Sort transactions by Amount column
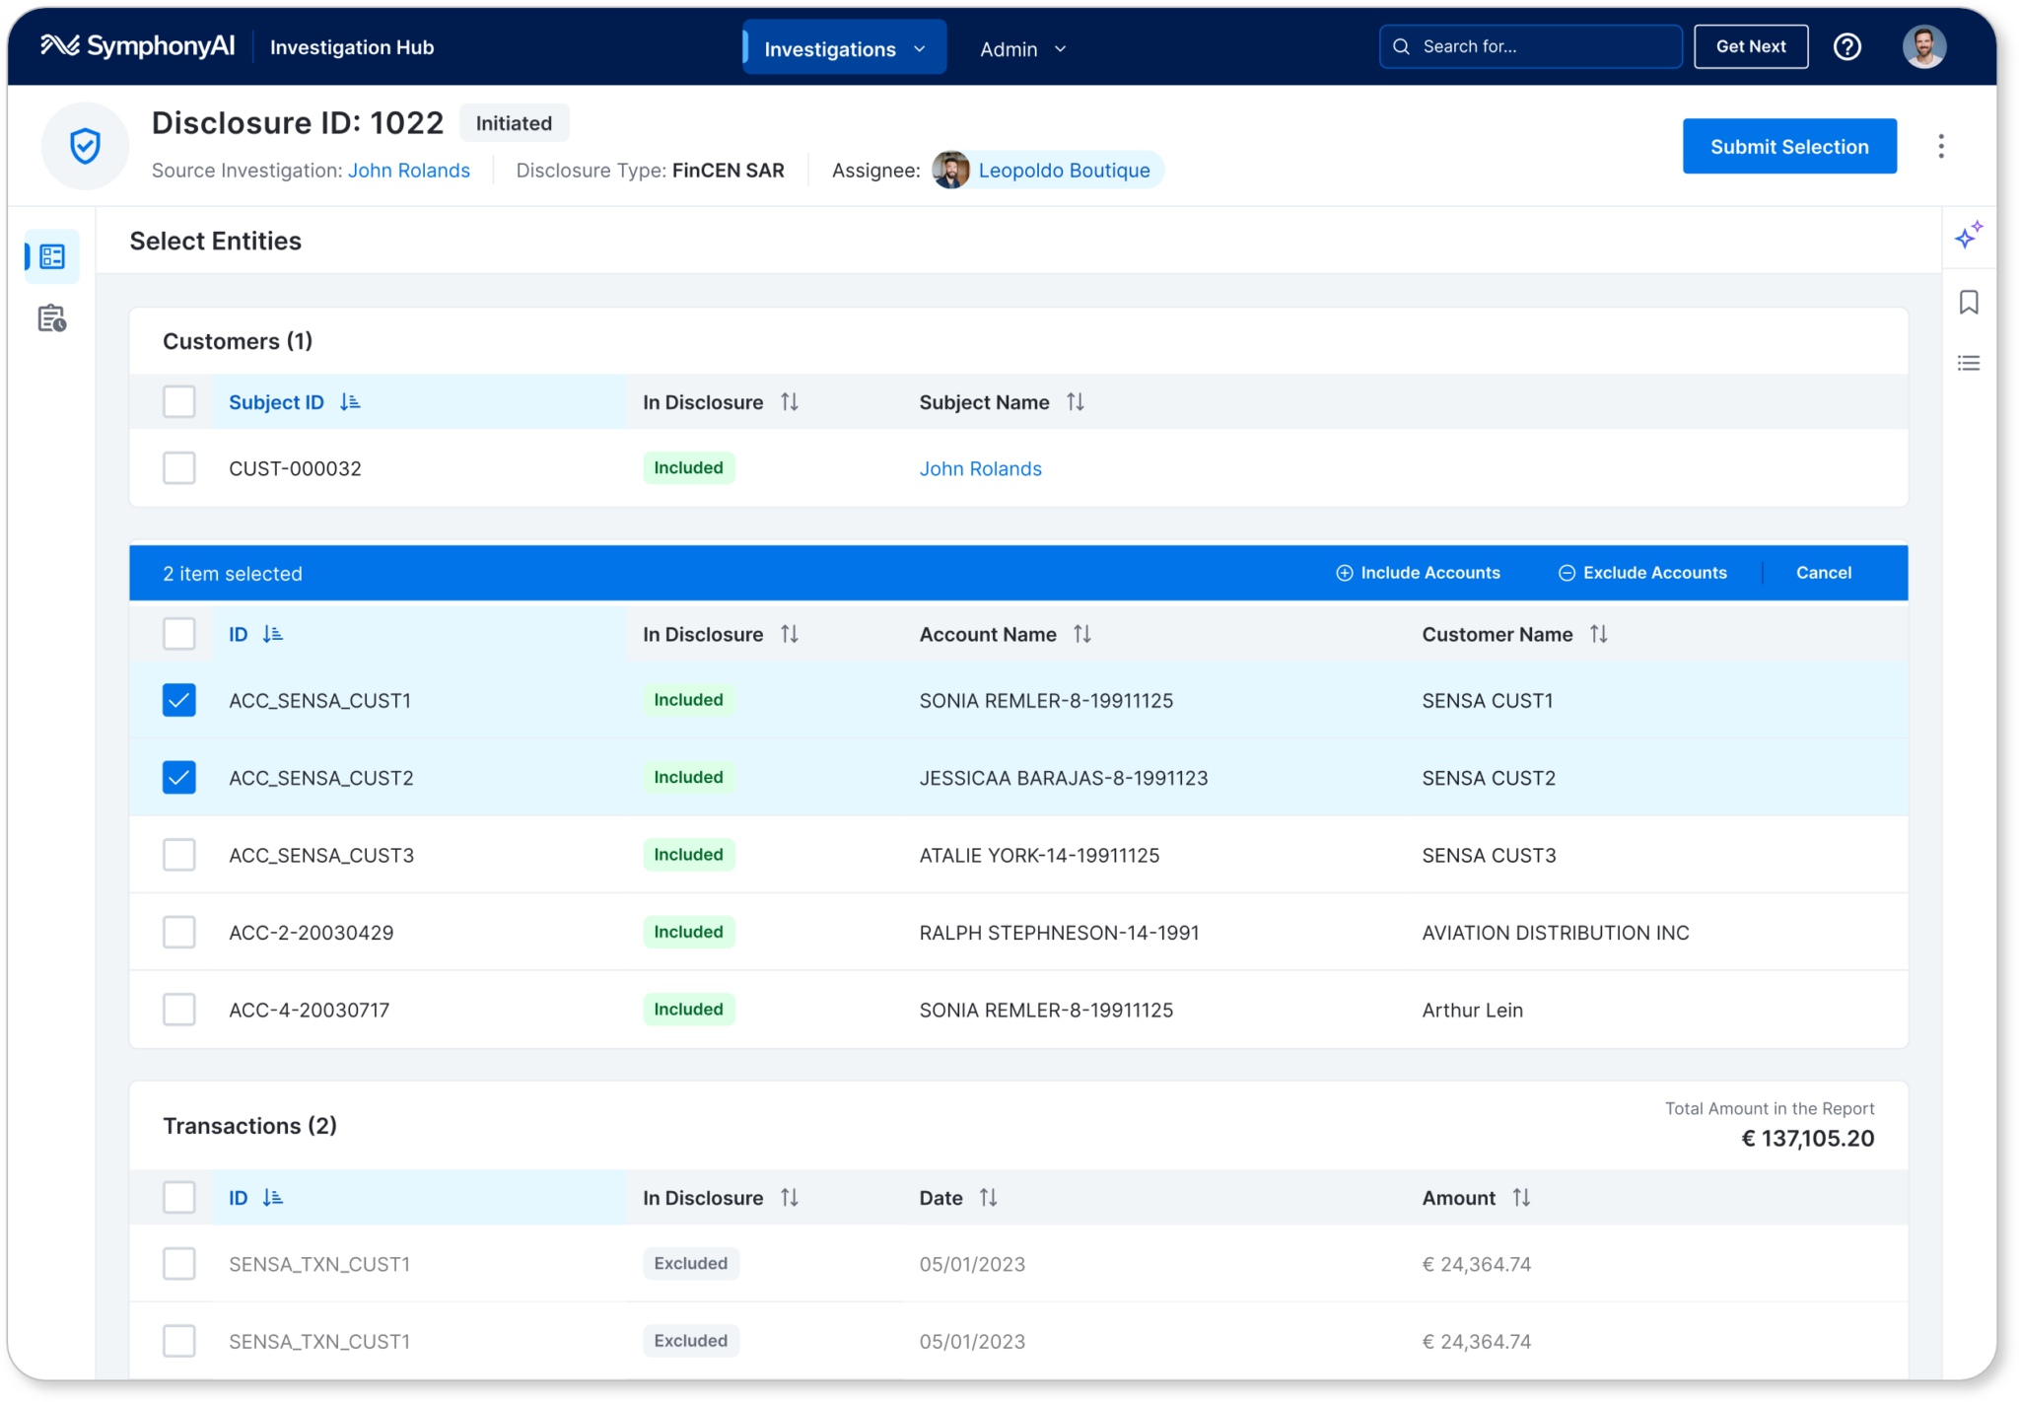Viewport: 2019px width, 1402px height. click(x=1521, y=1198)
